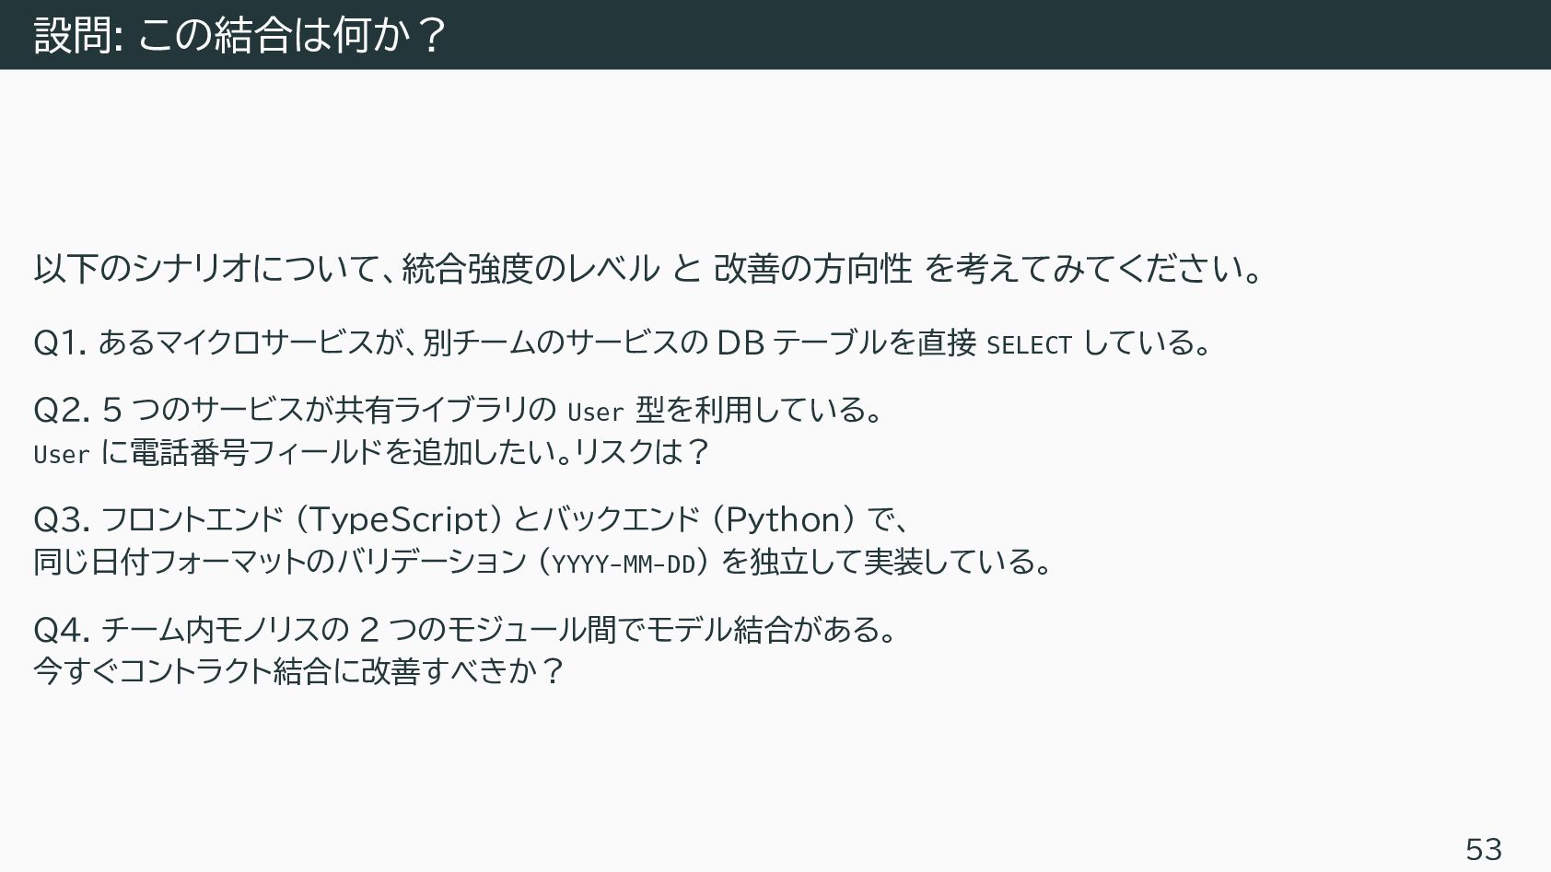This screenshot has height=872, width=1551.
Task: Click the User code word in Q2's first line
Action: coord(596,411)
